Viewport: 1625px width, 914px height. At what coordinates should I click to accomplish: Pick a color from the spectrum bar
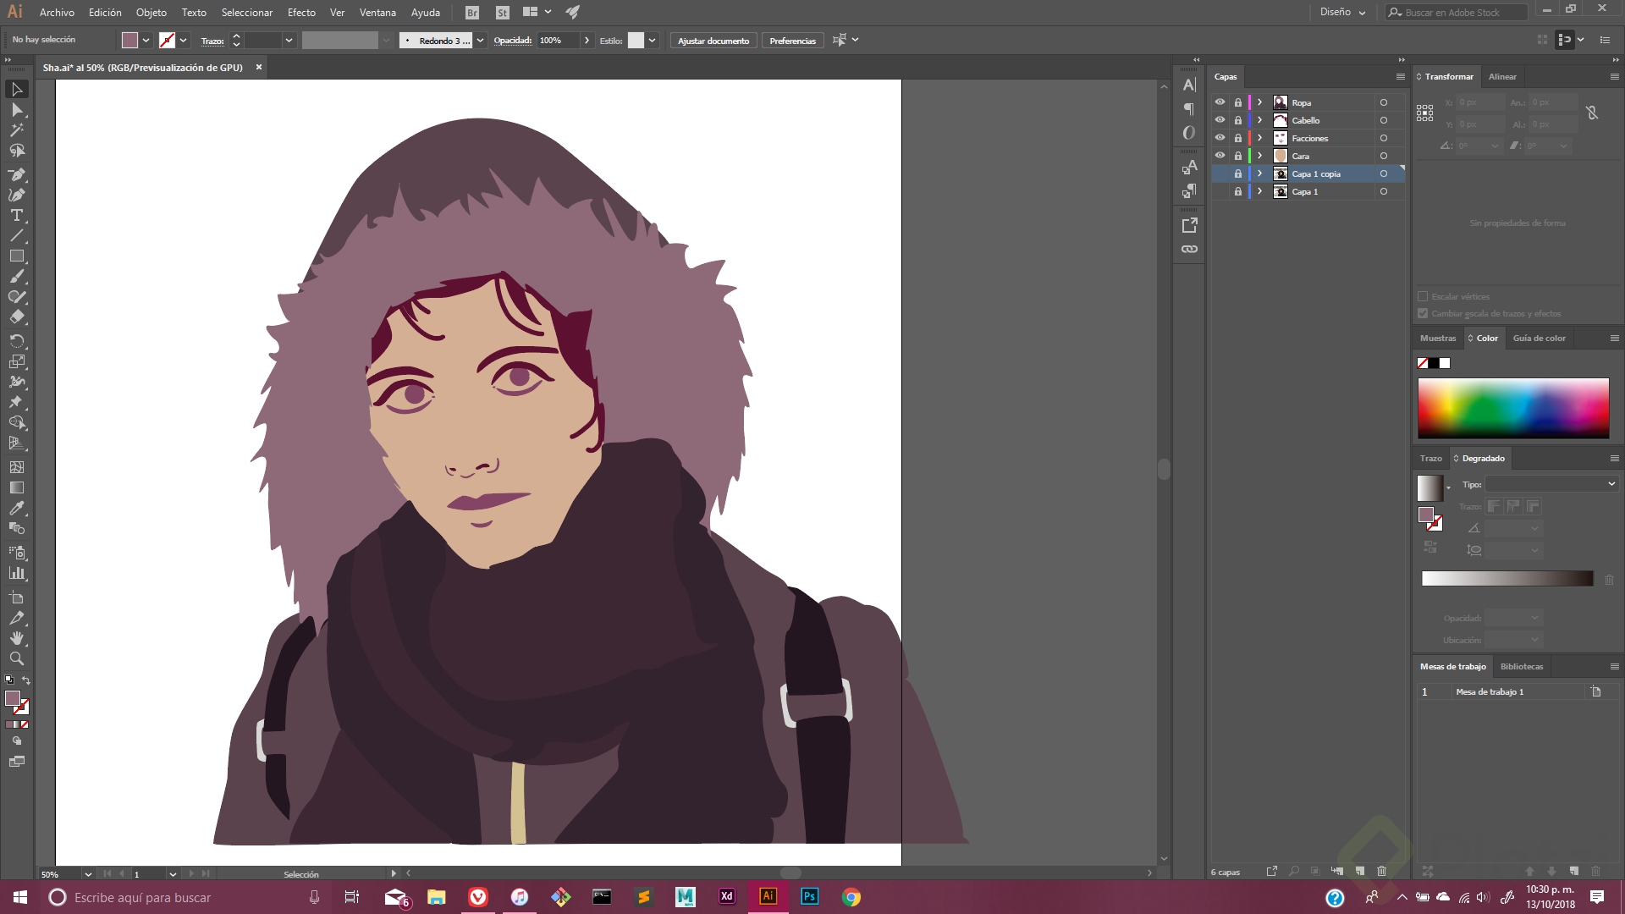click(1512, 408)
